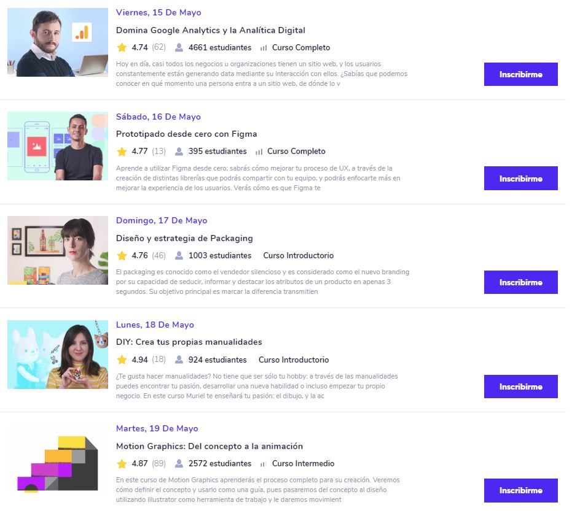Select the Google Analytics instructor thumbnail
The image size is (588, 516).
58,42
